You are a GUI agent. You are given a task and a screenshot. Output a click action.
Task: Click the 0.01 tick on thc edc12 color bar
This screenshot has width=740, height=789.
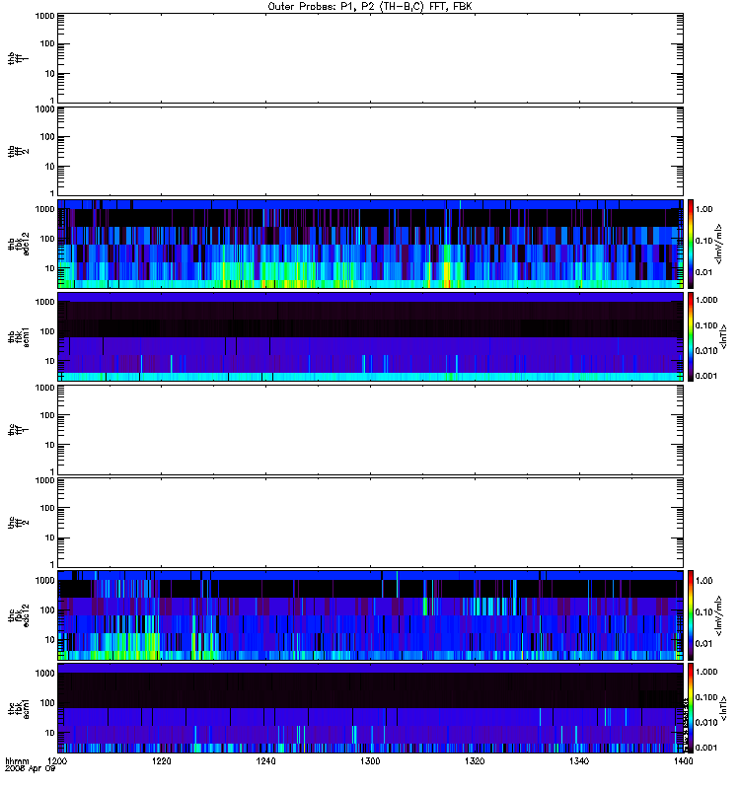click(x=703, y=644)
